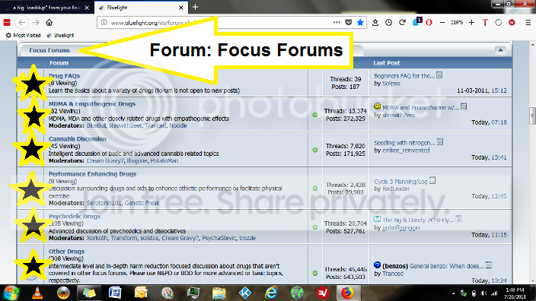Open Microsoft Word from the taskbar
This screenshot has width=536, height=301.
115,293
